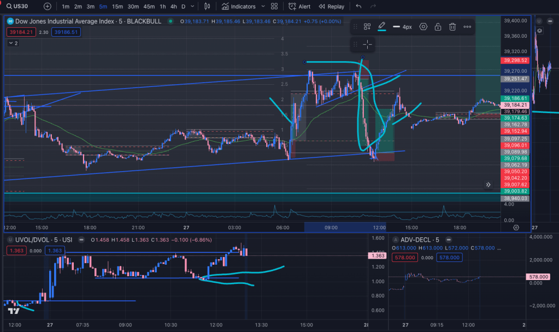Image resolution: width=559 pixels, height=332 pixels.
Task: Open more options on the drawing toolbar
Action: tap(467, 27)
